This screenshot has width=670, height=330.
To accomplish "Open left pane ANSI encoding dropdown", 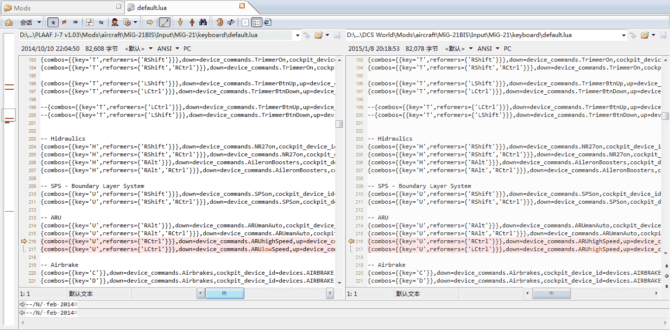I will (x=167, y=49).
